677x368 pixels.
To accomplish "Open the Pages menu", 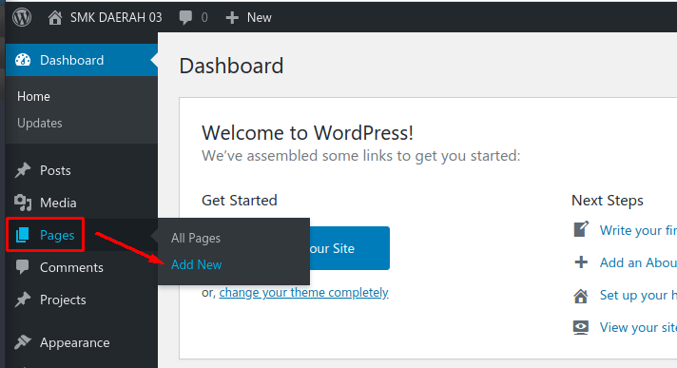I will click(x=57, y=236).
